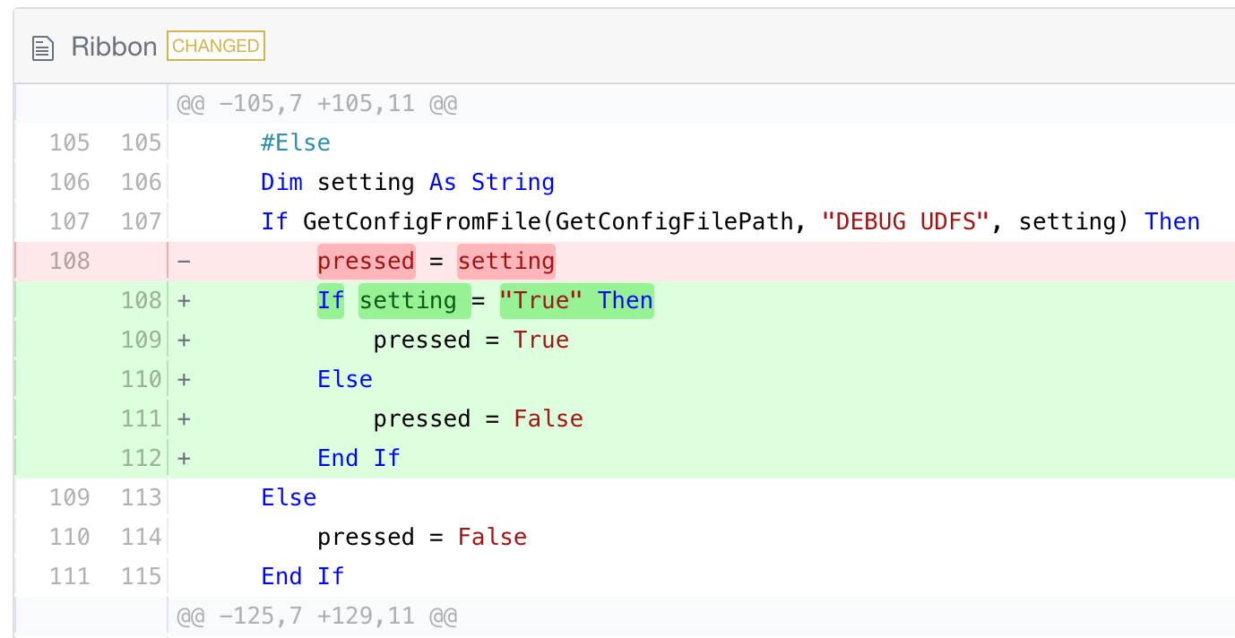Click old line number 105 in the gutter

click(70, 142)
